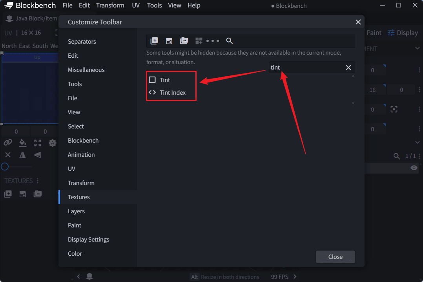Clear the tint search field

pos(348,68)
